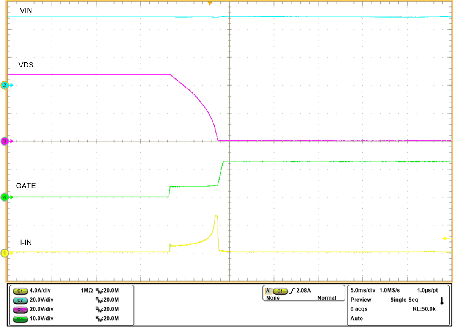Screen dimensions: 455x327
Task: Select the C4 channel badge showing 10.0V/div
Action: coord(20,318)
